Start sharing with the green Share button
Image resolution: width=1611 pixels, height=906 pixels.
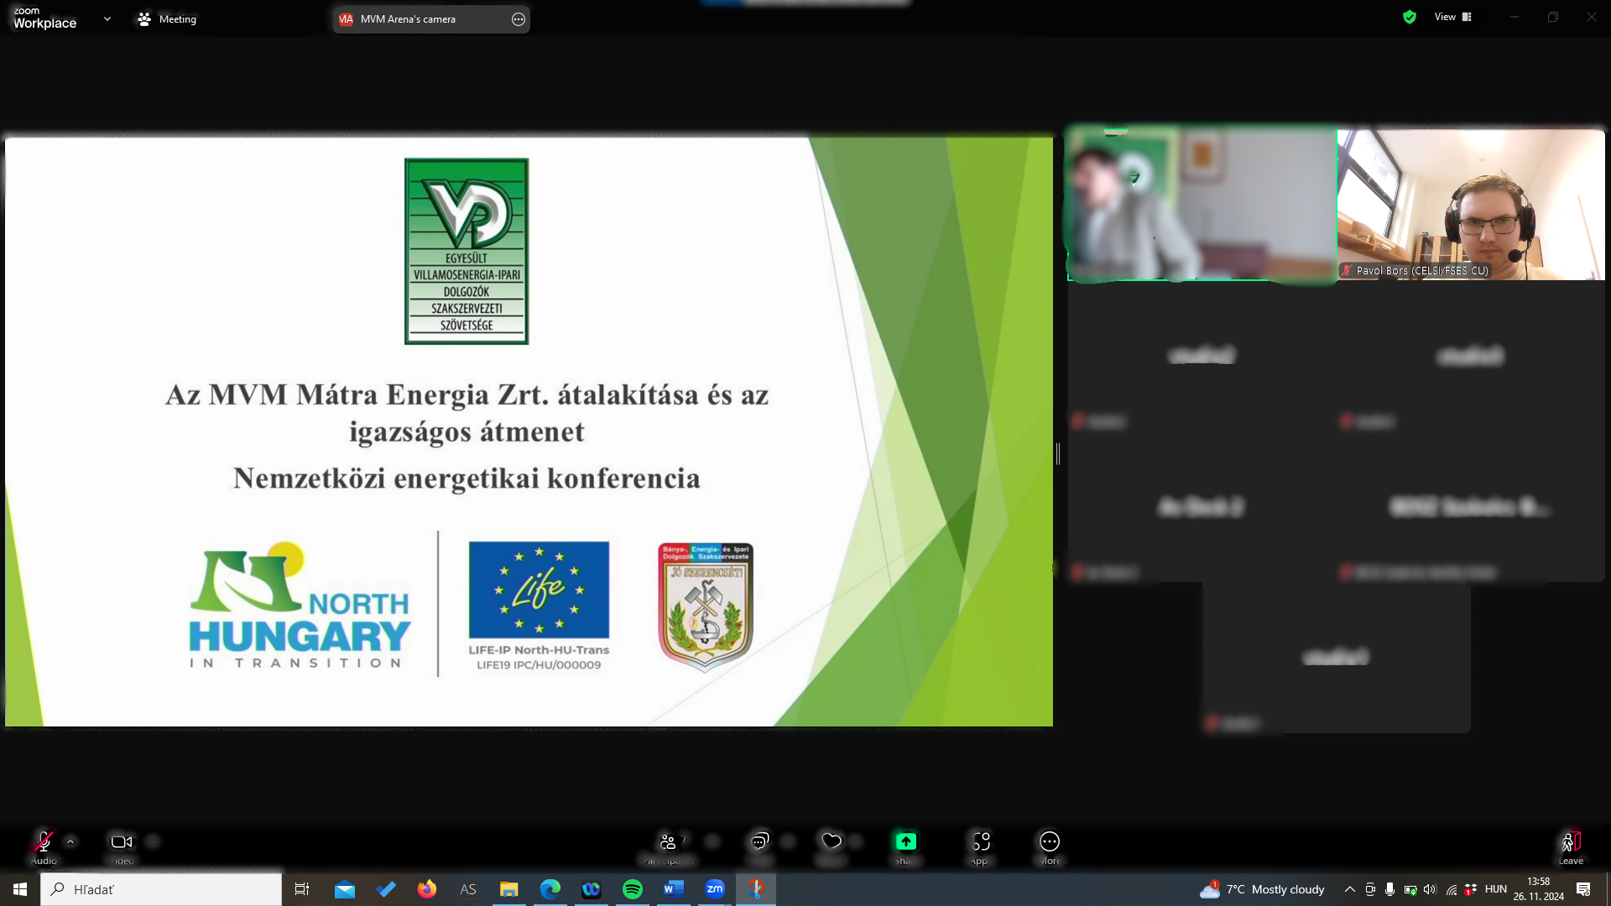click(x=906, y=846)
